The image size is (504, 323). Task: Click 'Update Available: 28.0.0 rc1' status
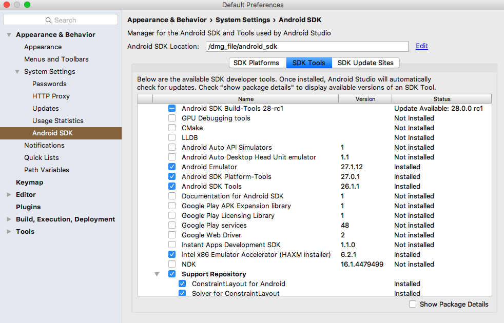[438, 109]
